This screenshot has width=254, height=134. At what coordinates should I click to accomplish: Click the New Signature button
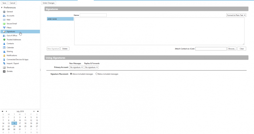click(x=53, y=49)
